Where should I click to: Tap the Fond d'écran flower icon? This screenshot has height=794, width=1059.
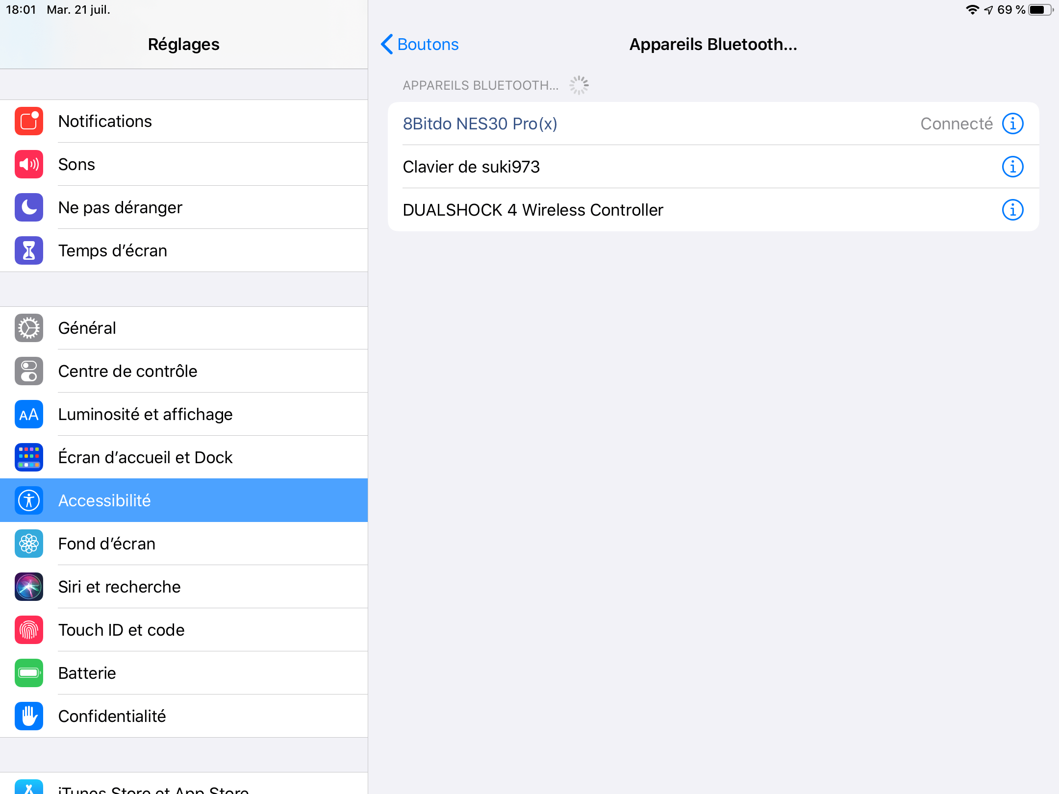(x=29, y=544)
